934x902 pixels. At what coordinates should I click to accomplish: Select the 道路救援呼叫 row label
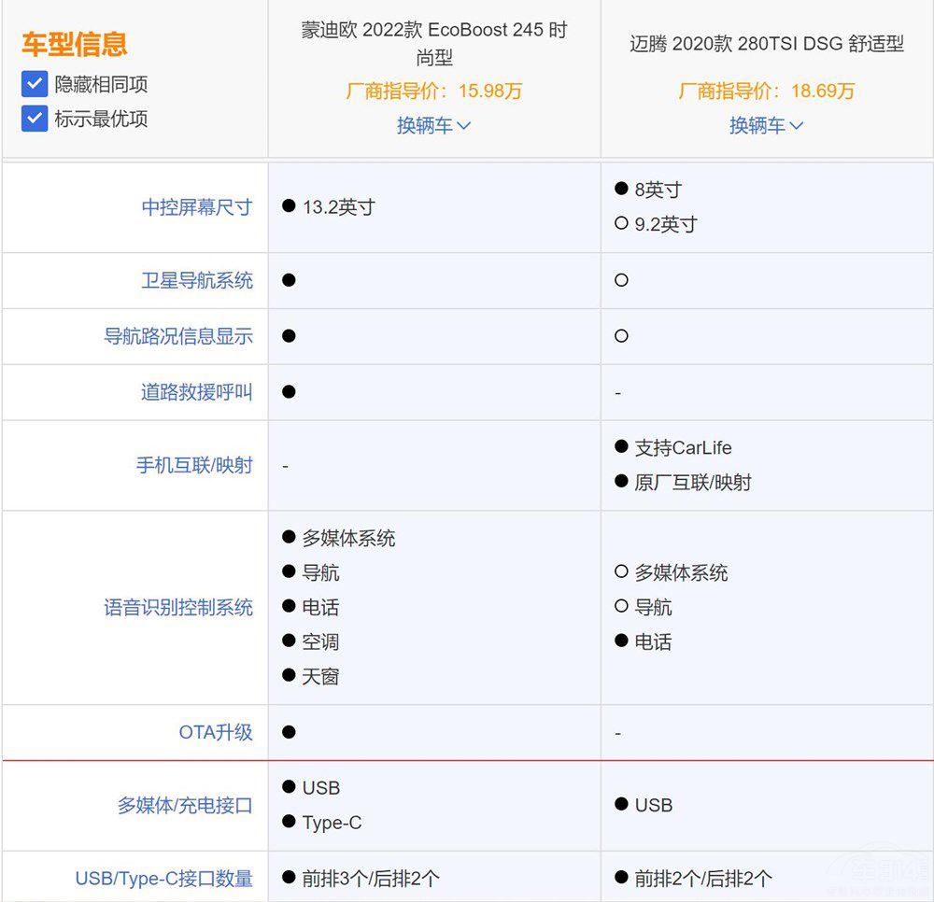(x=196, y=392)
